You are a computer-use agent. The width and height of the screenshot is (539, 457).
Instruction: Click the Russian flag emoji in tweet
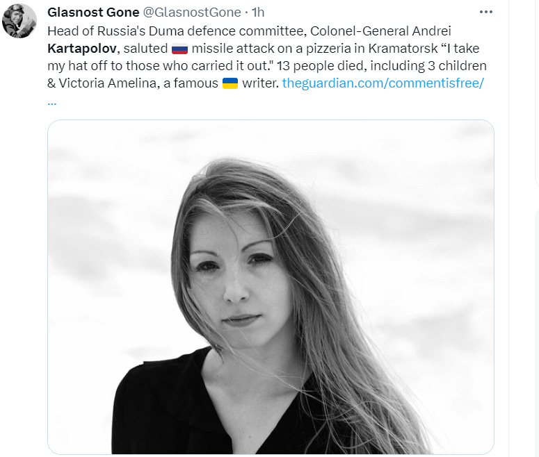click(179, 49)
